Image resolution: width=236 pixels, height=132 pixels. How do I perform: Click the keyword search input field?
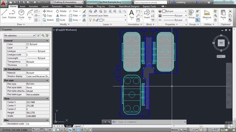pyautogui.click(x=150, y=3)
